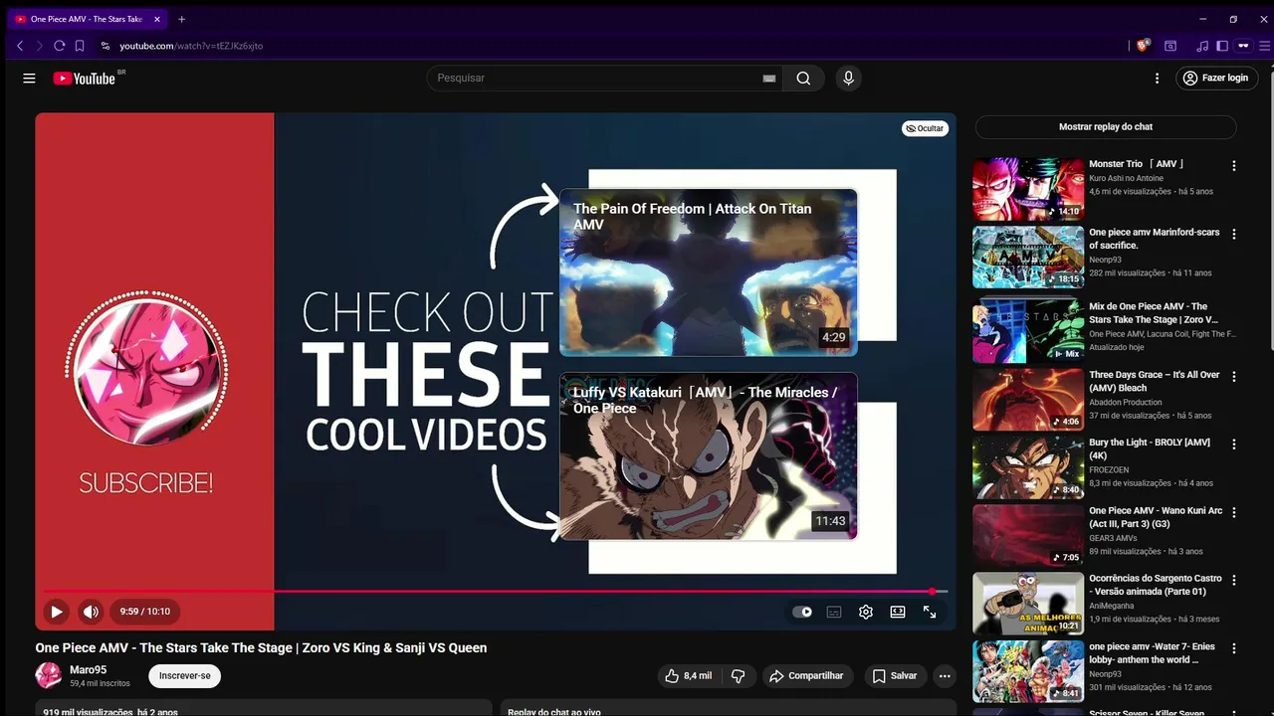Switch to theater mode
The image size is (1274, 716).
click(x=898, y=612)
